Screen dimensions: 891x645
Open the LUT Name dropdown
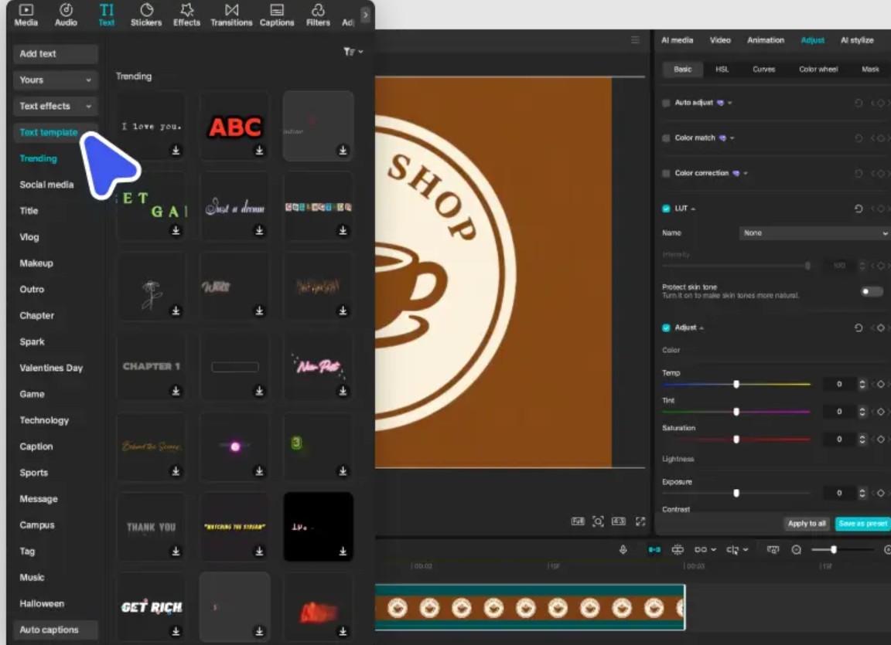coord(814,233)
